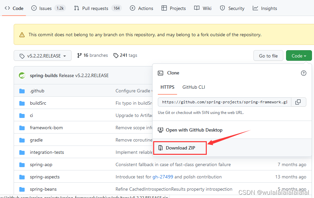The image size is (314, 198).
Task: Click the ci folder icon
Action: [x=22, y=116]
